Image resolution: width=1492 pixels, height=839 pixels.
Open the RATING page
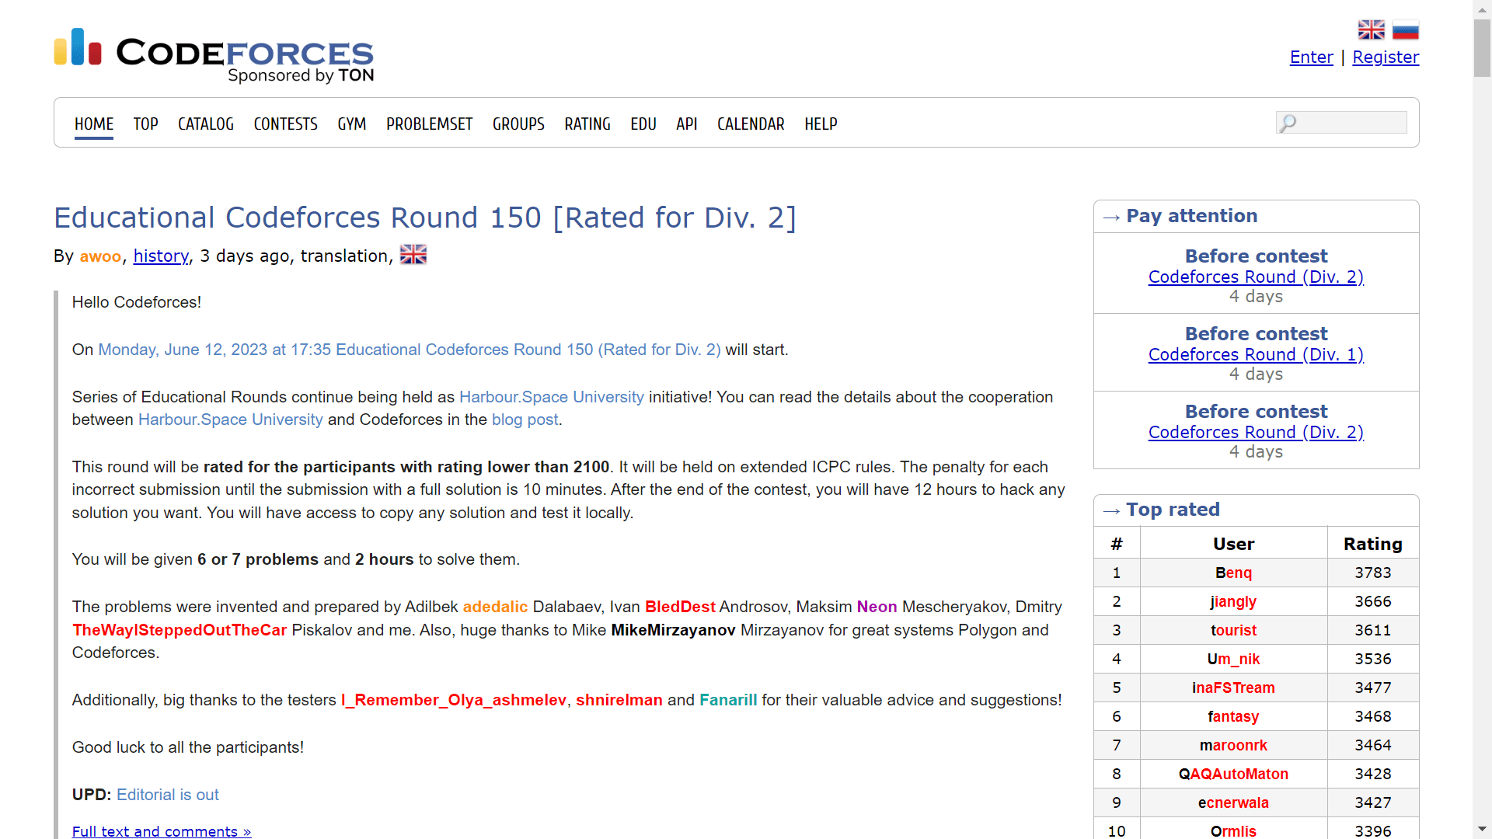coord(587,124)
